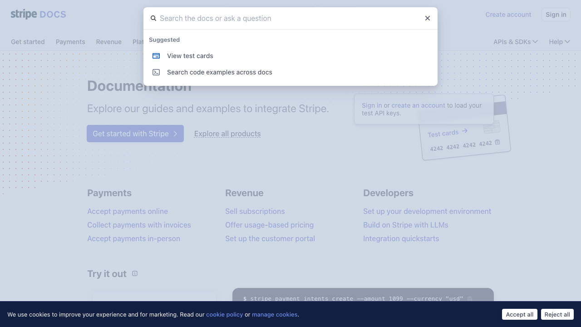Reject all cookies
The image size is (581, 327).
557,314
